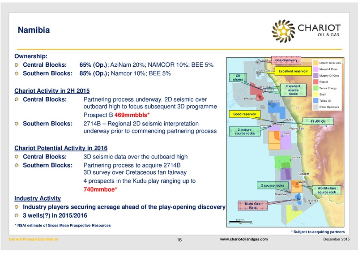This screenshot has width=358, height=253.
Task: Click the Maurel & Prom legend swatch
Action: [x=316, y=69]
